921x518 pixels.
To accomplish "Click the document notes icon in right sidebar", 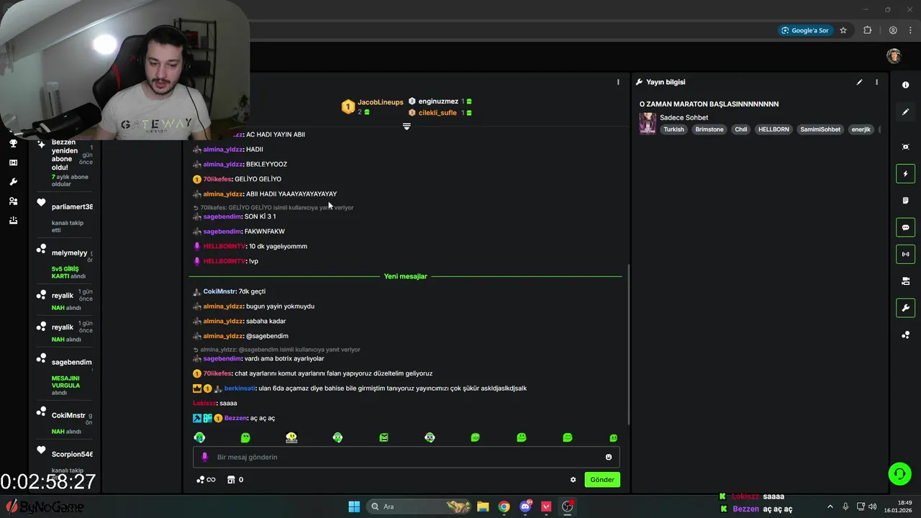I will click(905, 200).
